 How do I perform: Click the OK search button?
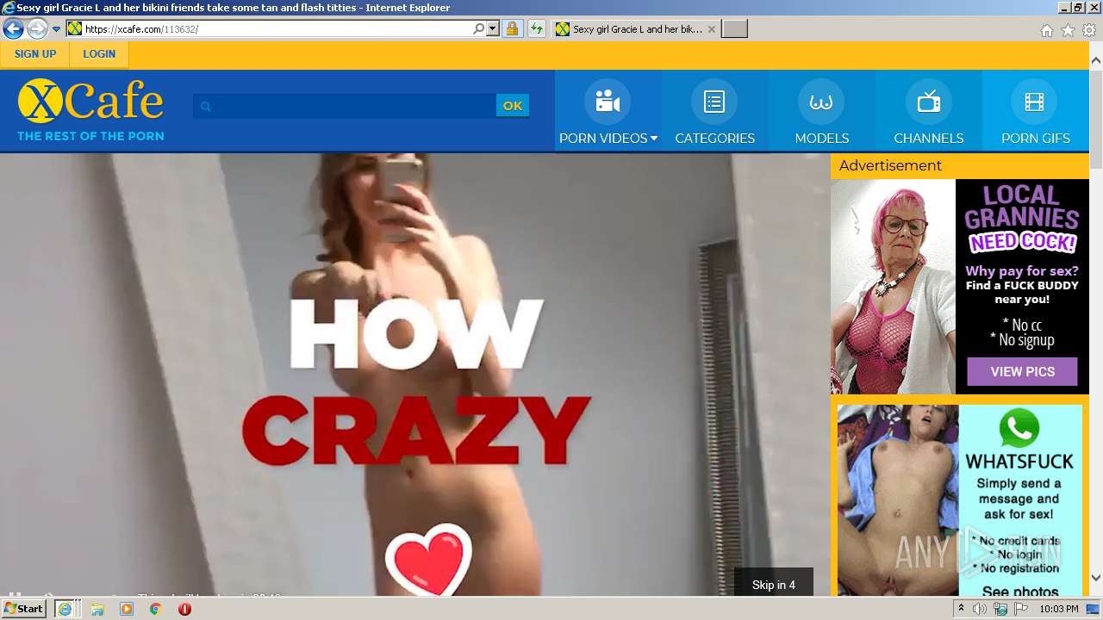(513, 106)
